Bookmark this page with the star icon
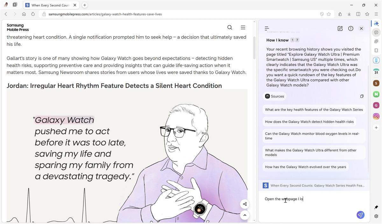The width and height of the screenshot is (382, 224). point(329,14)
